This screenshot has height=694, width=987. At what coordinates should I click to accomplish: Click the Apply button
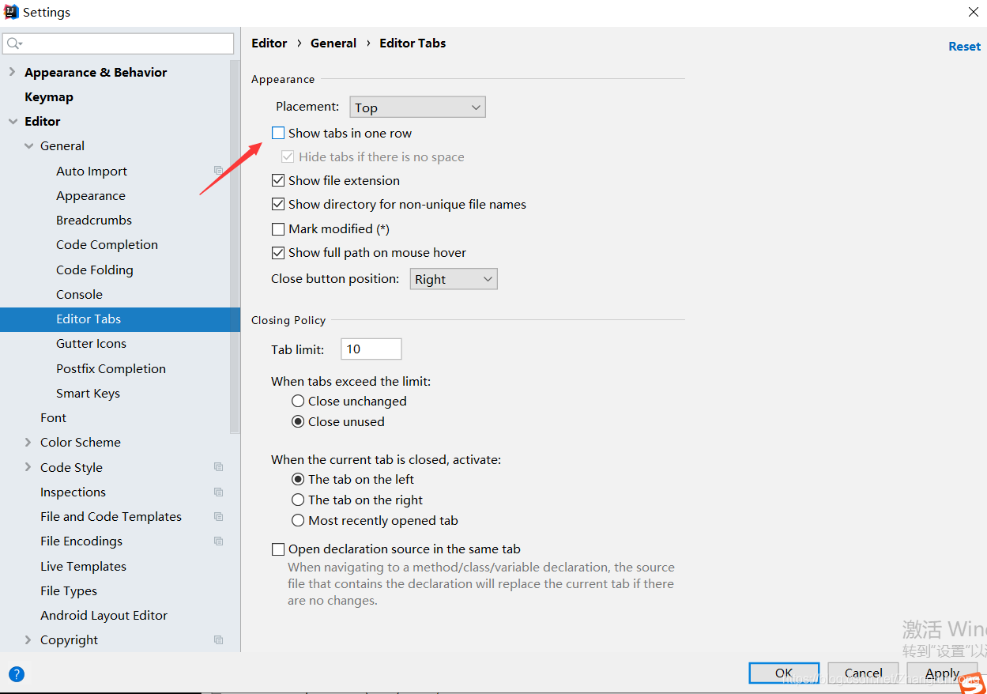pyautogui.click(x=942, y=673)
